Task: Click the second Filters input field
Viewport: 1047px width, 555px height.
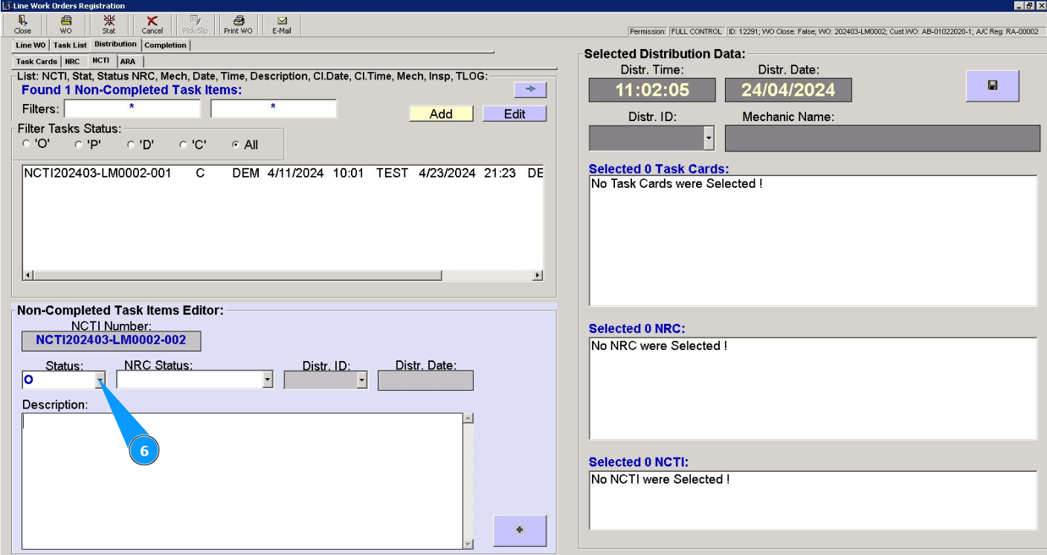Action: tap(274, 108)
